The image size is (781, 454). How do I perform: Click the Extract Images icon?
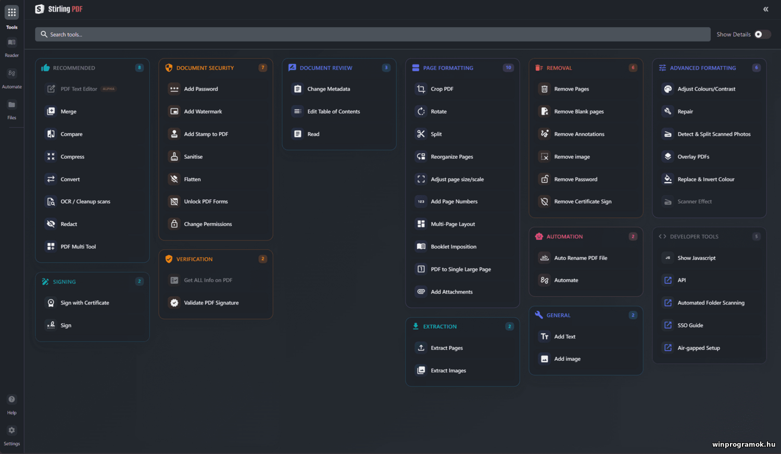421,371
